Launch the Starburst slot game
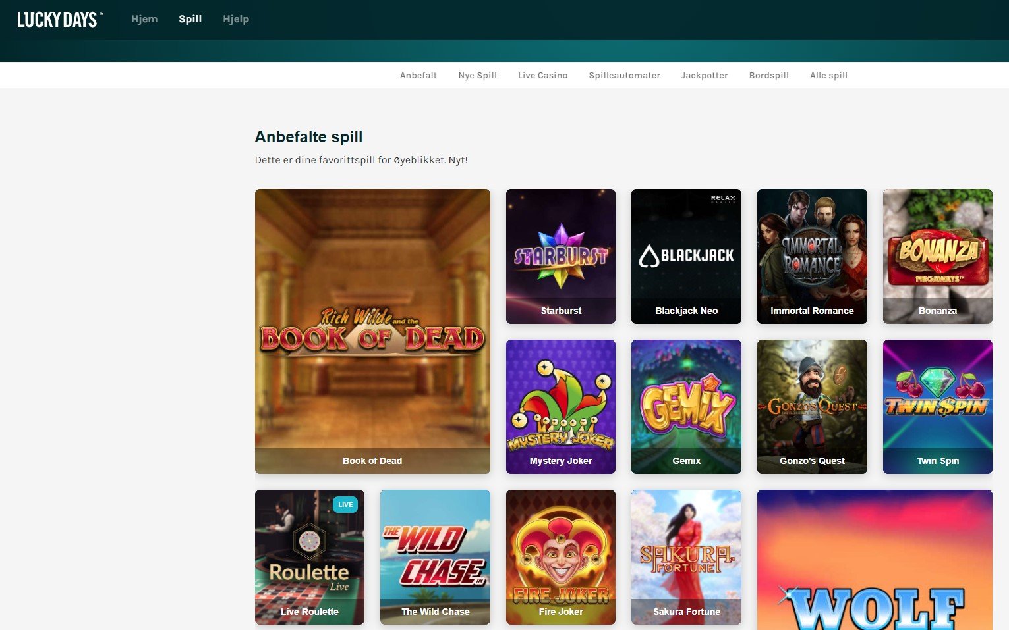 (x=560, y=256)
